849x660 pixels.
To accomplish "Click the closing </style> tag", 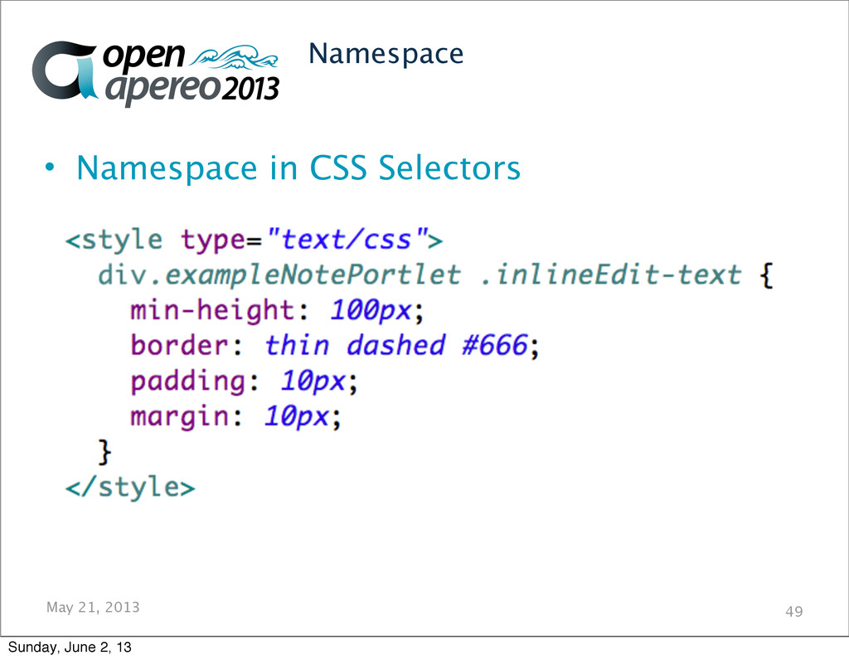I will tap(130, 487).
